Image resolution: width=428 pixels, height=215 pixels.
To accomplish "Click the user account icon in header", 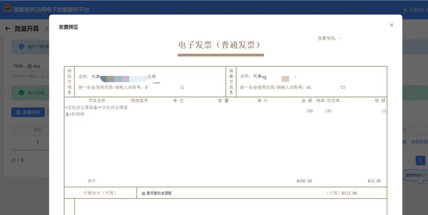I will click(405, 10).
